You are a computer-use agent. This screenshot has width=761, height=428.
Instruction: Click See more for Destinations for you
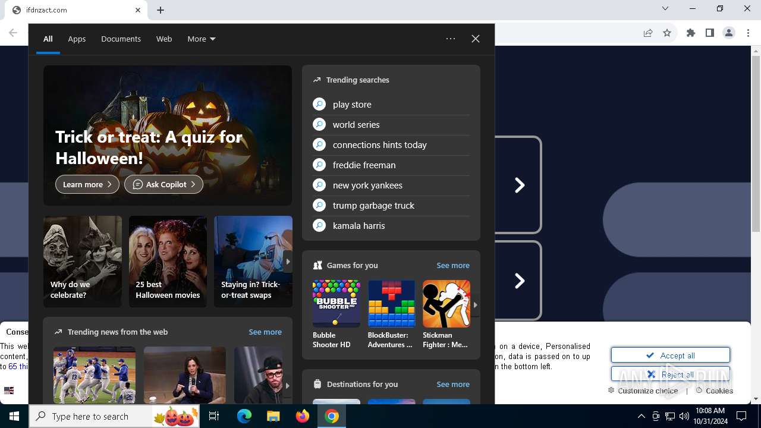(x=453, y=384)
